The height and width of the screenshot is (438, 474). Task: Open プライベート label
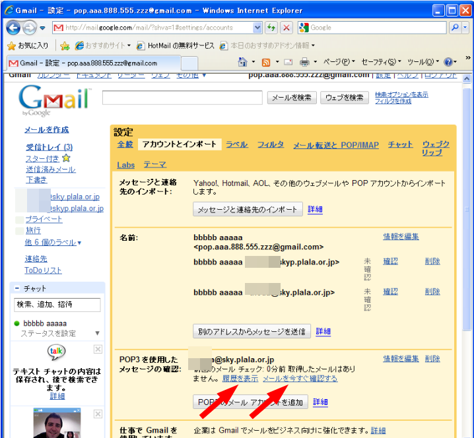pyautogui.click(x=44, y=219)
